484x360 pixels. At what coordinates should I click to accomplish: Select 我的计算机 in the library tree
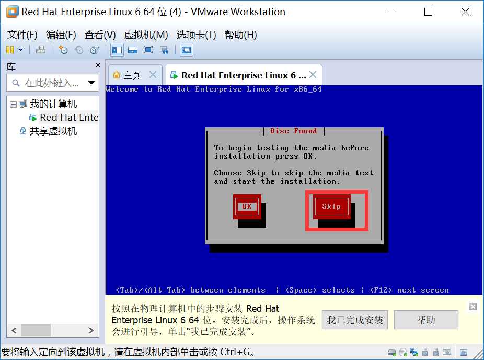pyautogui.click(x=53, y=104)
